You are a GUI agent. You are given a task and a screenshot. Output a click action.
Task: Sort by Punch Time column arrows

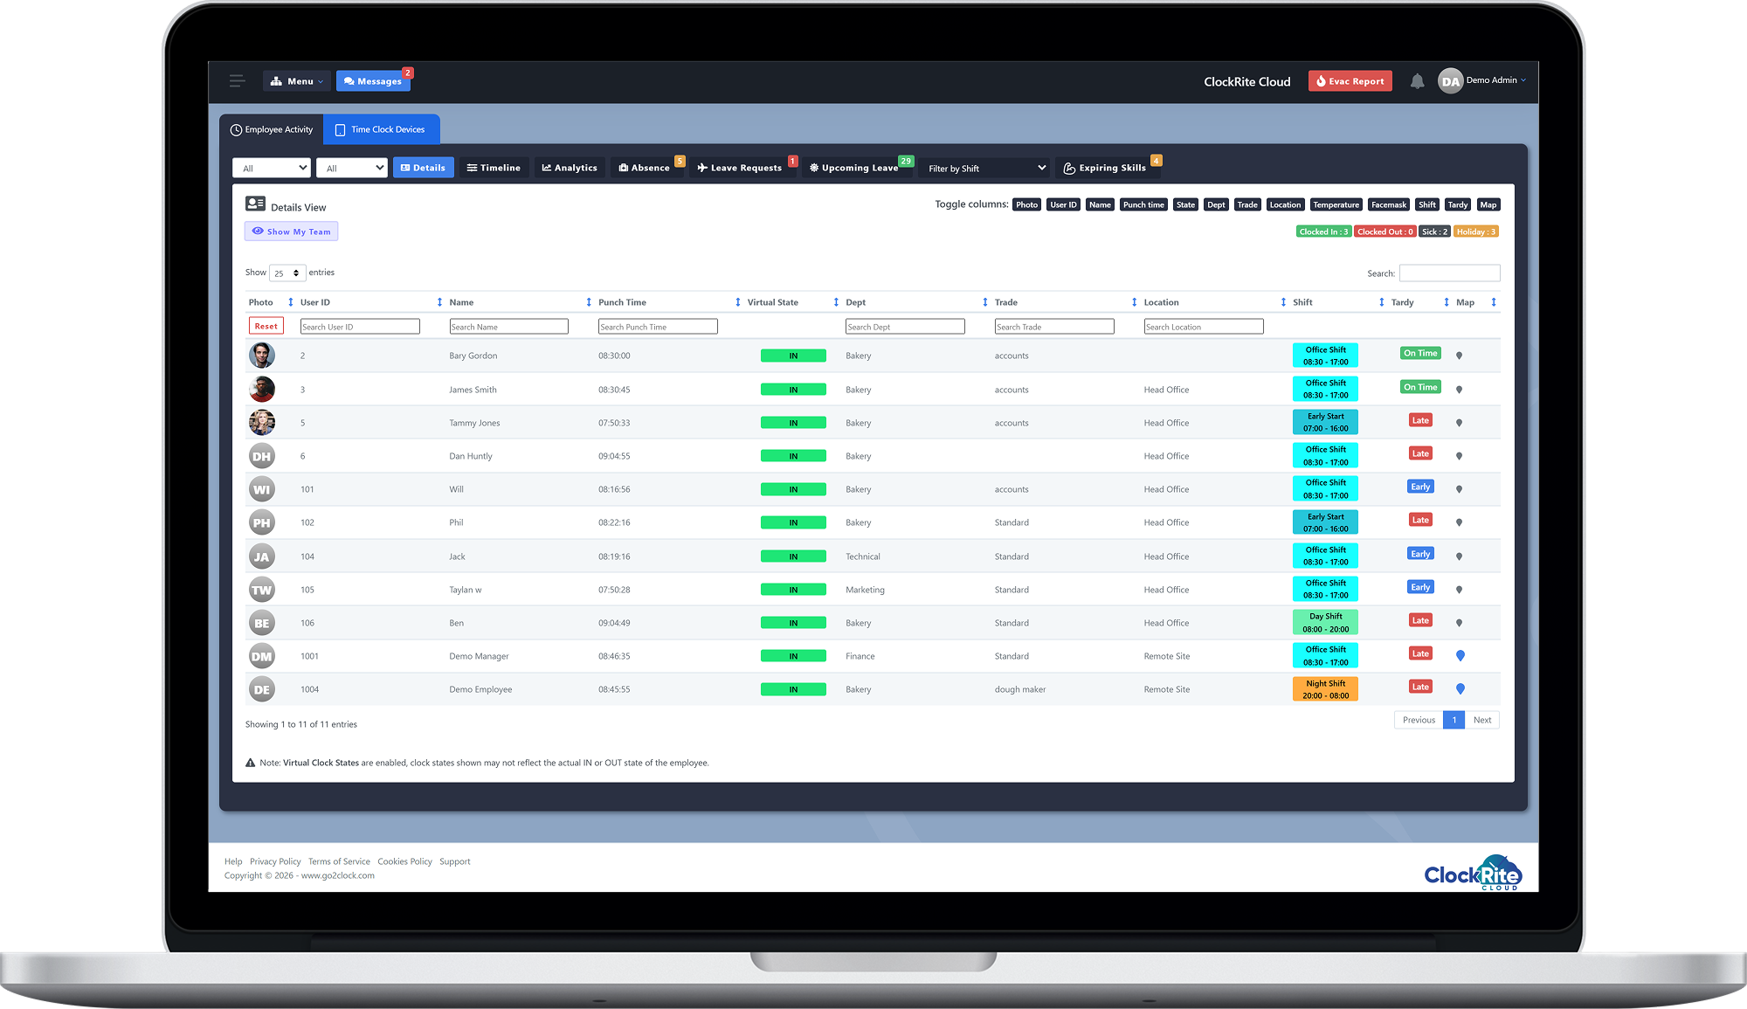coord(737,302)
